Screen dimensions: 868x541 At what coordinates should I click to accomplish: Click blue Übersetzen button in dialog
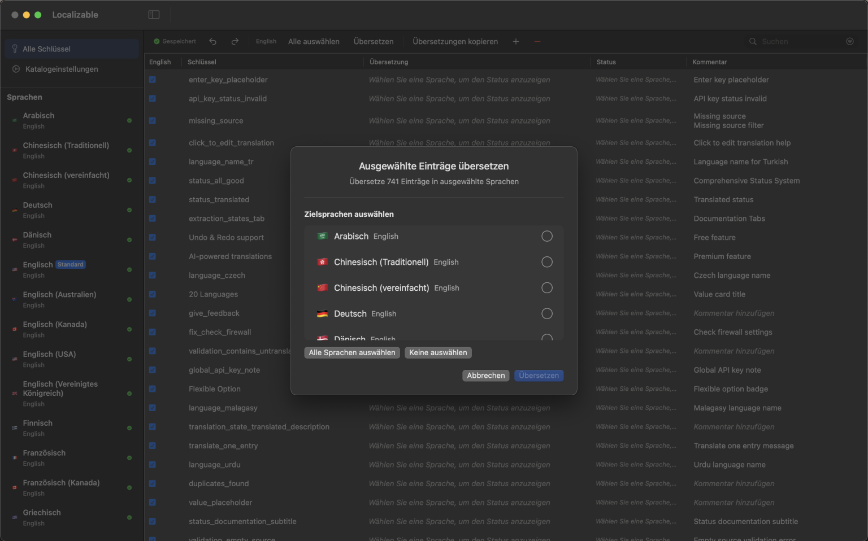(x=539, y=376)
